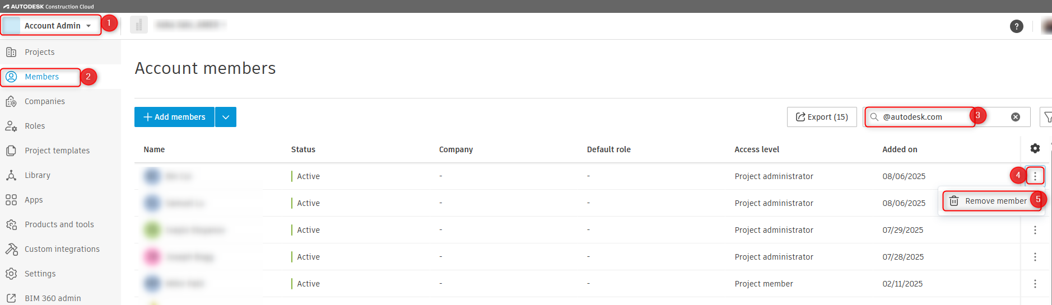
Task: Click the account logo beside Account Admin
Action: pyautogui.click(x=11, y=26)
